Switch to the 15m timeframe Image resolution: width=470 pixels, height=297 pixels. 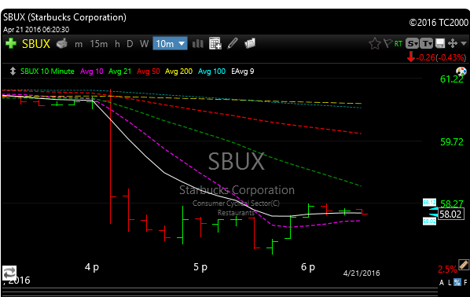tap(98, 44)
